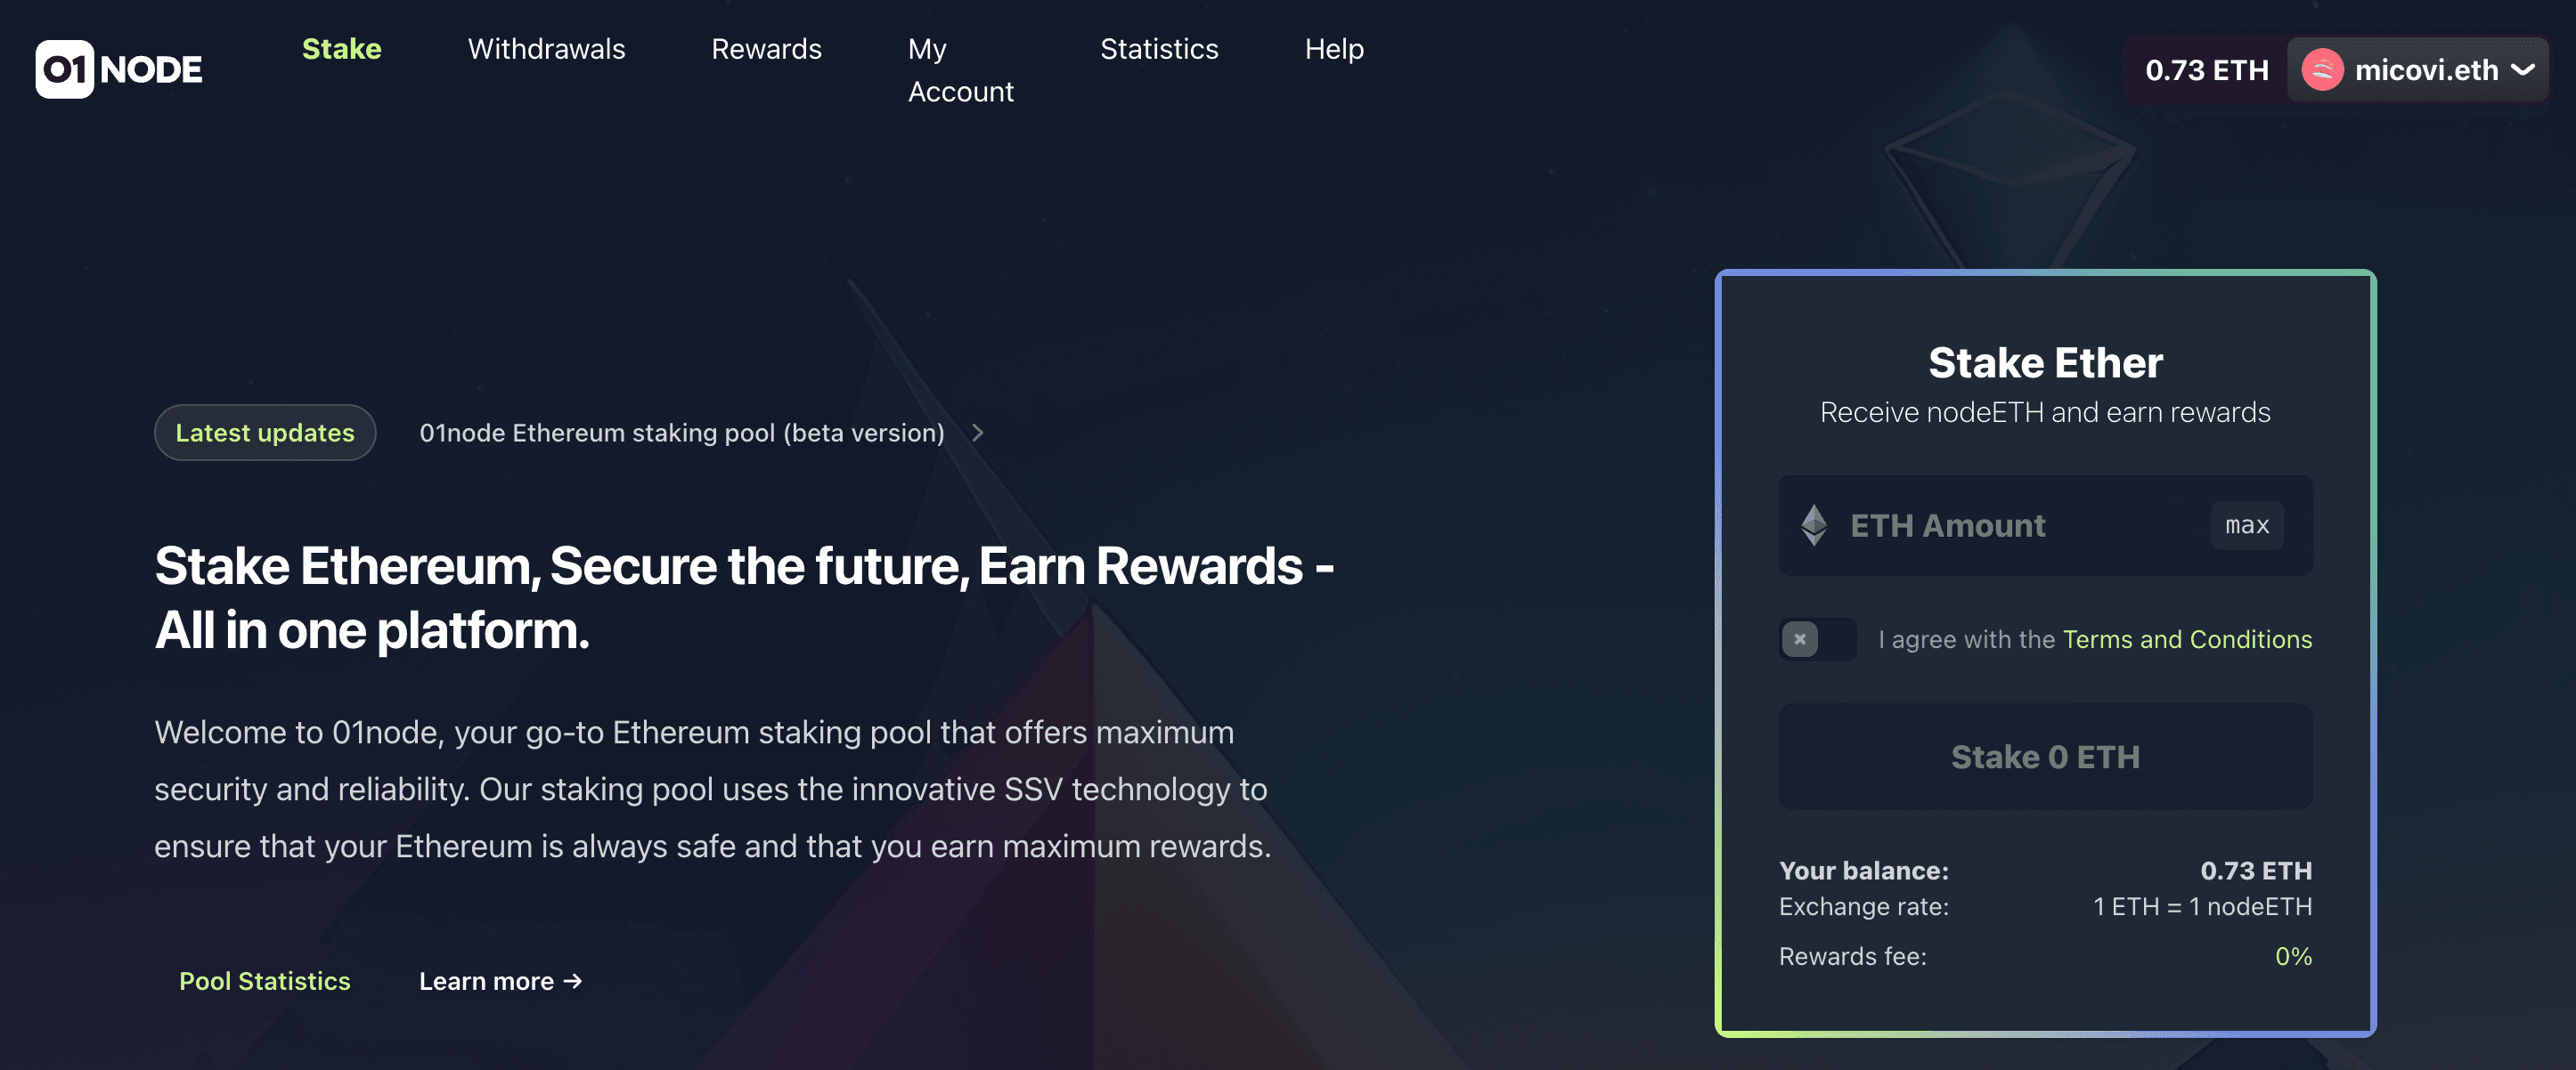Click the 01NODE logo
The width and height of the screenshot is (2576, 1070).
pos(119,69)
